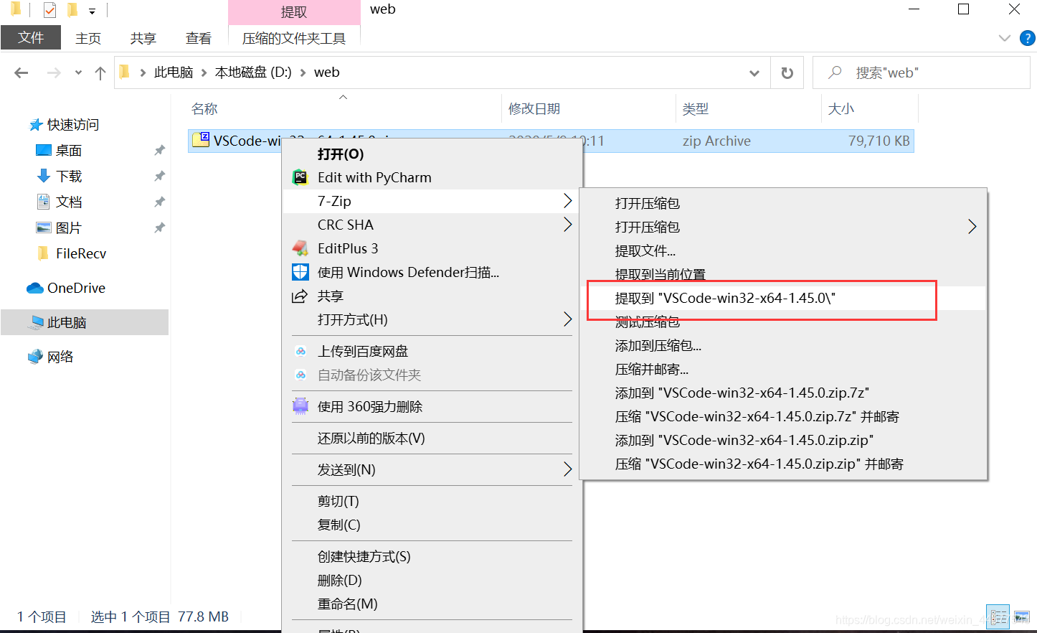Click the forward navigation arrow
The width and height of the screenshot is (1037, 633).
(x=54, y=72)
